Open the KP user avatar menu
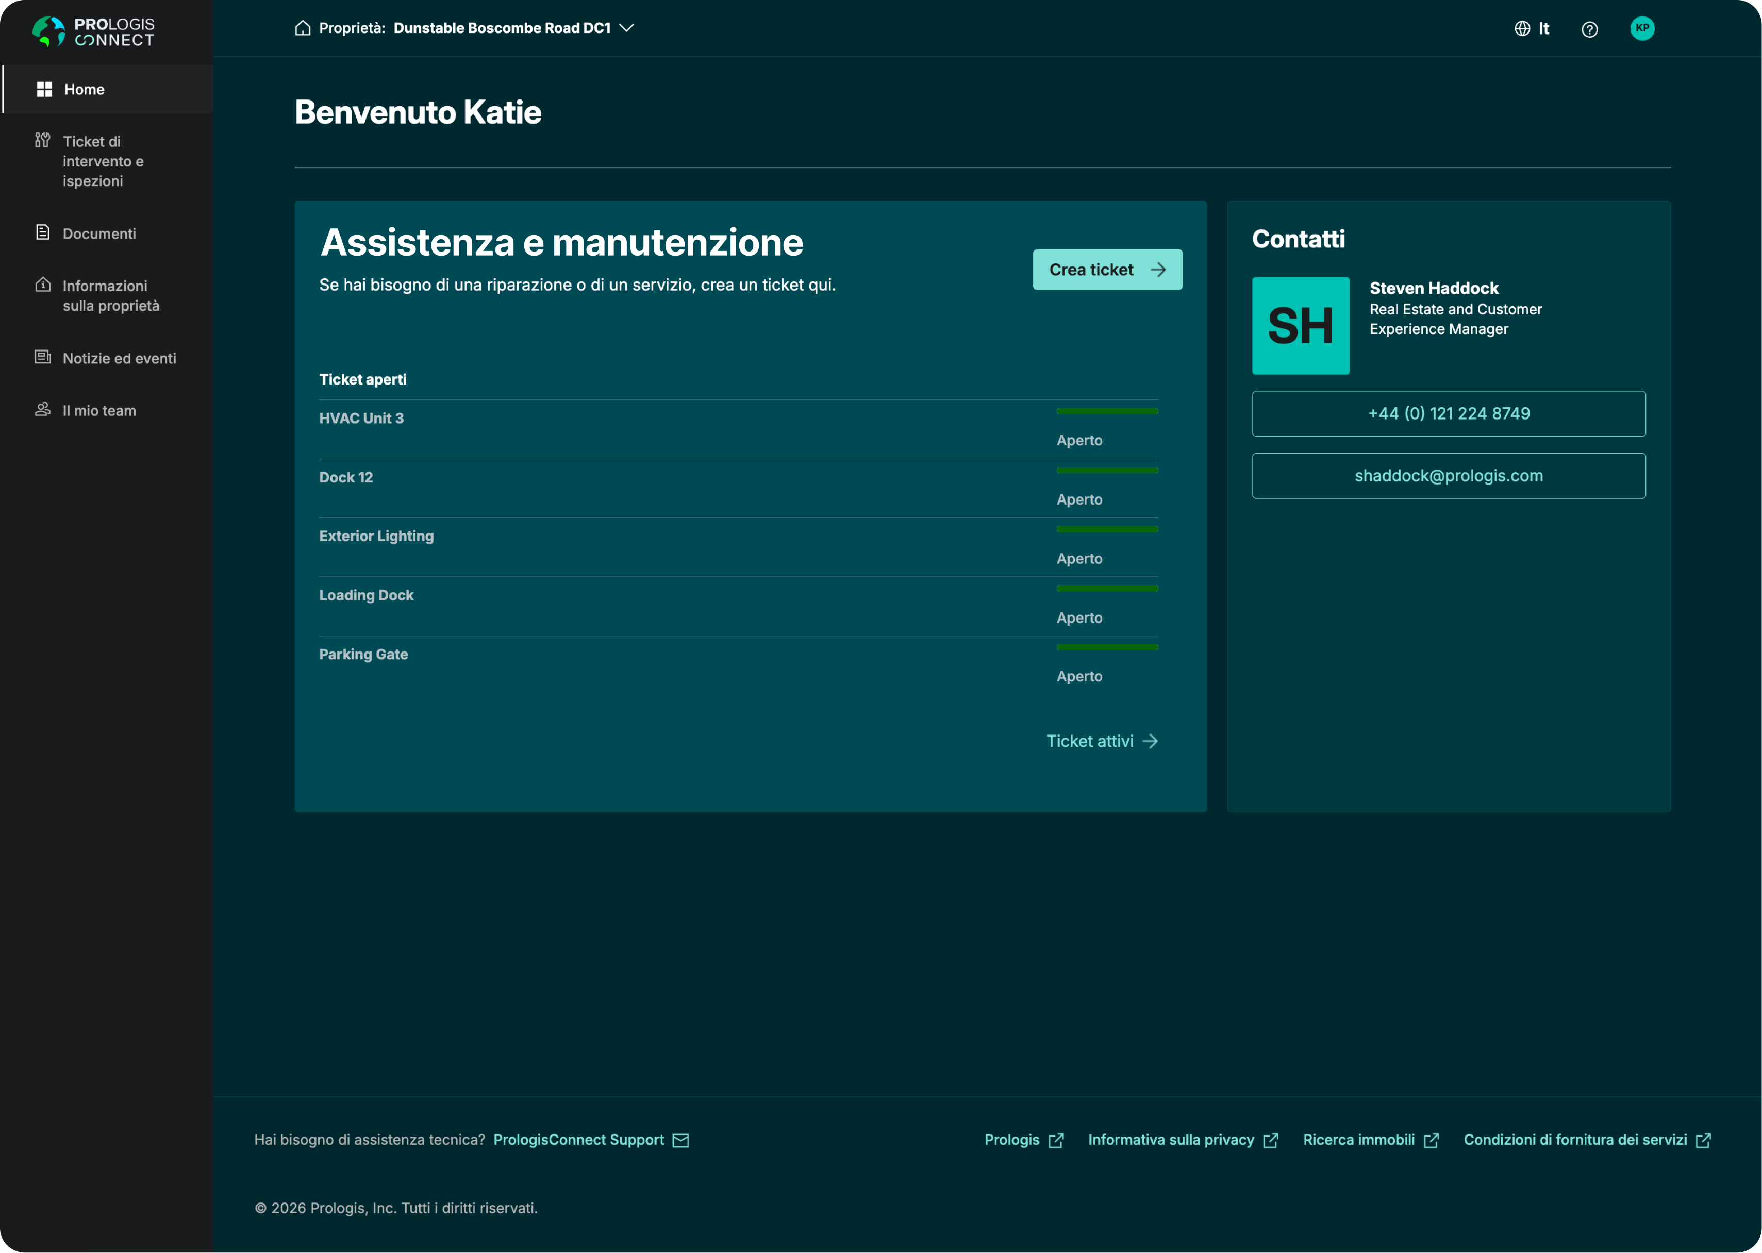 click(x=1642, y=28)
